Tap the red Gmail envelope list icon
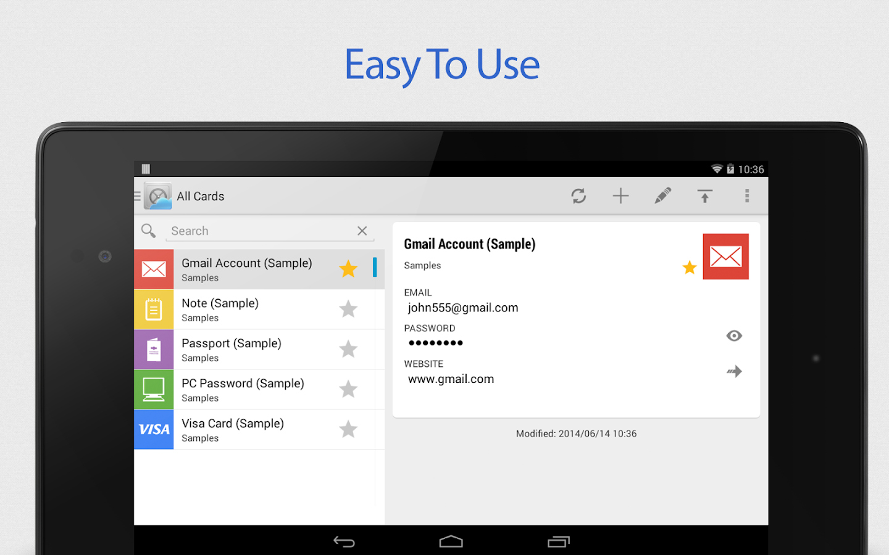 pyautogui.click(x=154, y=269)
